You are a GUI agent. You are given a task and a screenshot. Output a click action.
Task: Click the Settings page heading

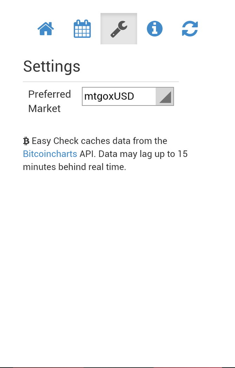[x=52, y=66]
